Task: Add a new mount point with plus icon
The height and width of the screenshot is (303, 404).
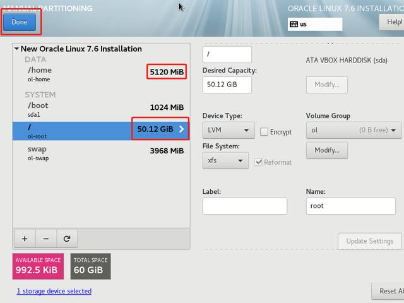Action: pos(25,239)
